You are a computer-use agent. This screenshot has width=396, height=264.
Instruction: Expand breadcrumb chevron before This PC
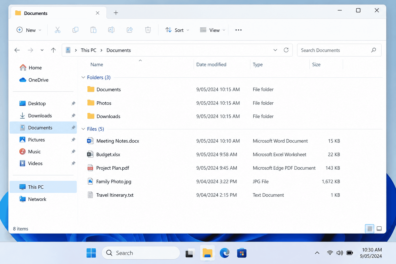(x=76, y=50)
